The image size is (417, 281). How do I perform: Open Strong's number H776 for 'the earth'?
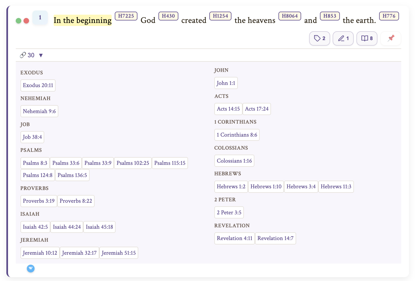point(389,16)
